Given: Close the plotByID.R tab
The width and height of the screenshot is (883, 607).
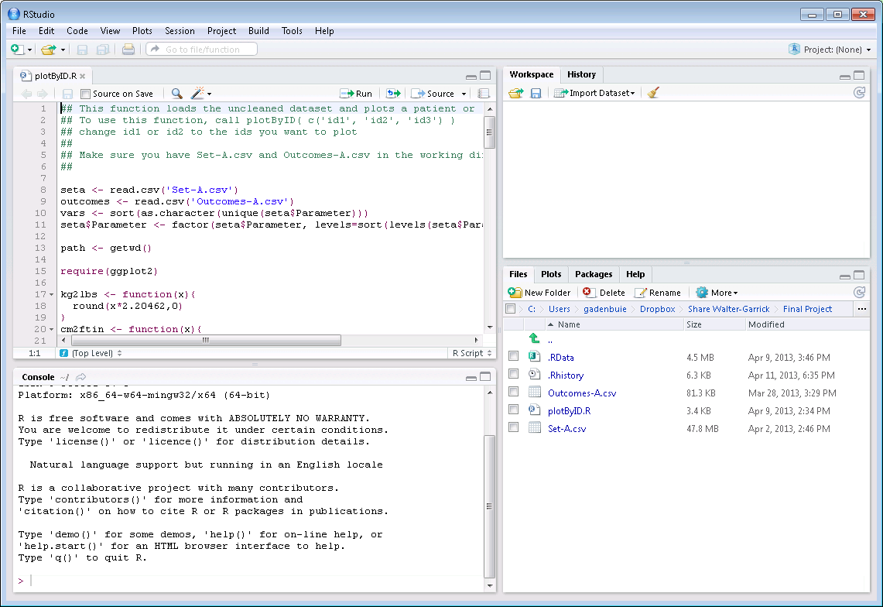Looking at the screenshot, I should coord(83,76).
